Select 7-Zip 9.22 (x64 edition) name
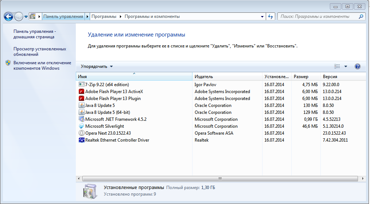 [x=107, y=85]
